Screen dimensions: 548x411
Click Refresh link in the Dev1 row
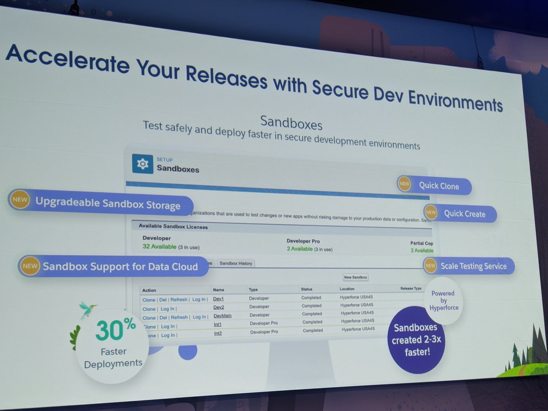click(179, 300)
